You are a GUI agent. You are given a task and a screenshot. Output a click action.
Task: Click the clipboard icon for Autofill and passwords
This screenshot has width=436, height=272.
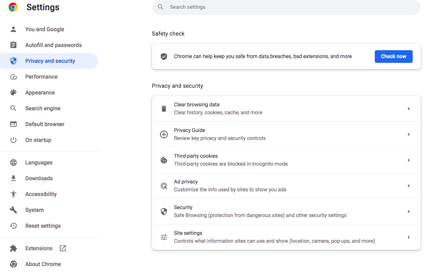point(13,45)
